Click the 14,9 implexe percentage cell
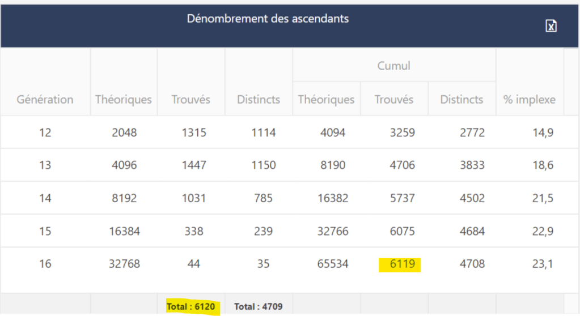The height and width of the screenshot is (316, 580). pos(543,133)
